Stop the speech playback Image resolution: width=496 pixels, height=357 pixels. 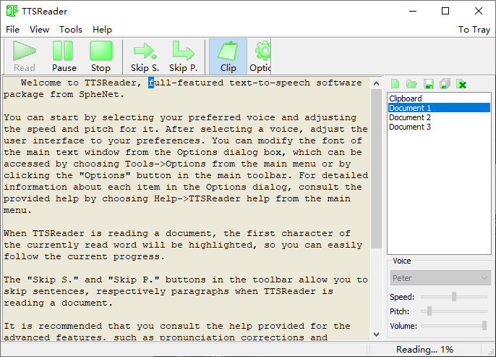pyautogui.click(x=101, y=56)
